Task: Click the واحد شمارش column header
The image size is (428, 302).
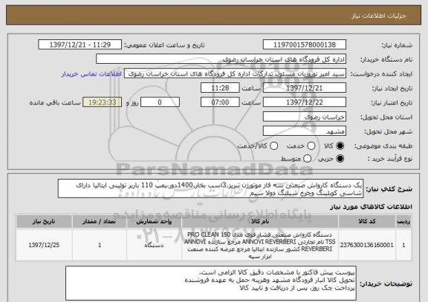Action: coord(154,221)
